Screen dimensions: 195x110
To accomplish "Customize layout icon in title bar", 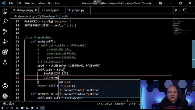I will click(x=161, y=3).
